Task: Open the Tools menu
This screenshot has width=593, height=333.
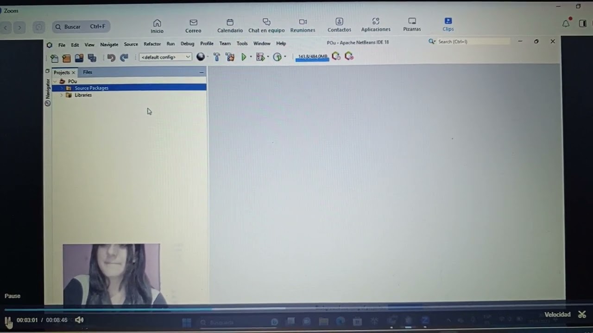Action: pos(242,43)
